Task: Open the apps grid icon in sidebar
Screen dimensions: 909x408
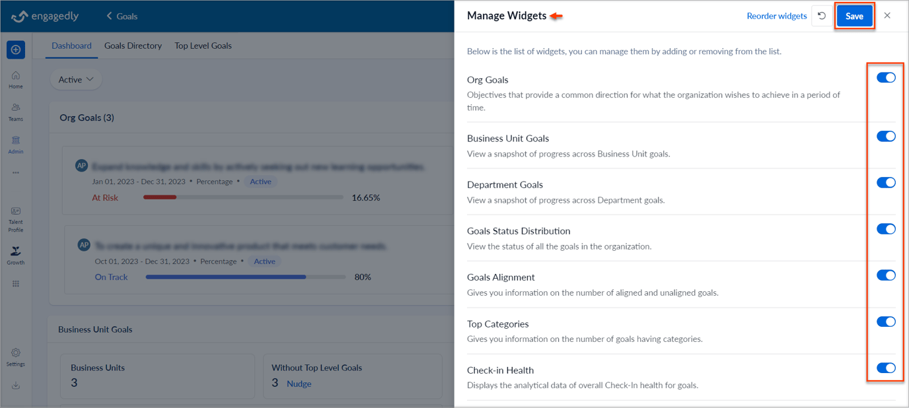Action: [x=15, y=283]
